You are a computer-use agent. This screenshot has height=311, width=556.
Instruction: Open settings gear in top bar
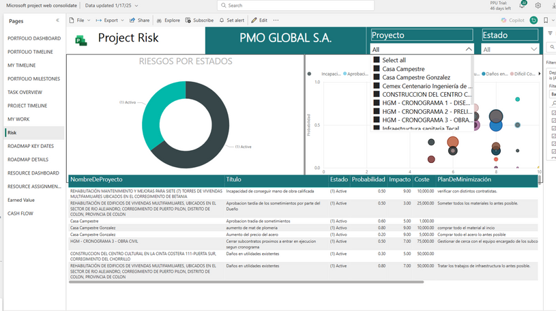click(x=538, y=5)
